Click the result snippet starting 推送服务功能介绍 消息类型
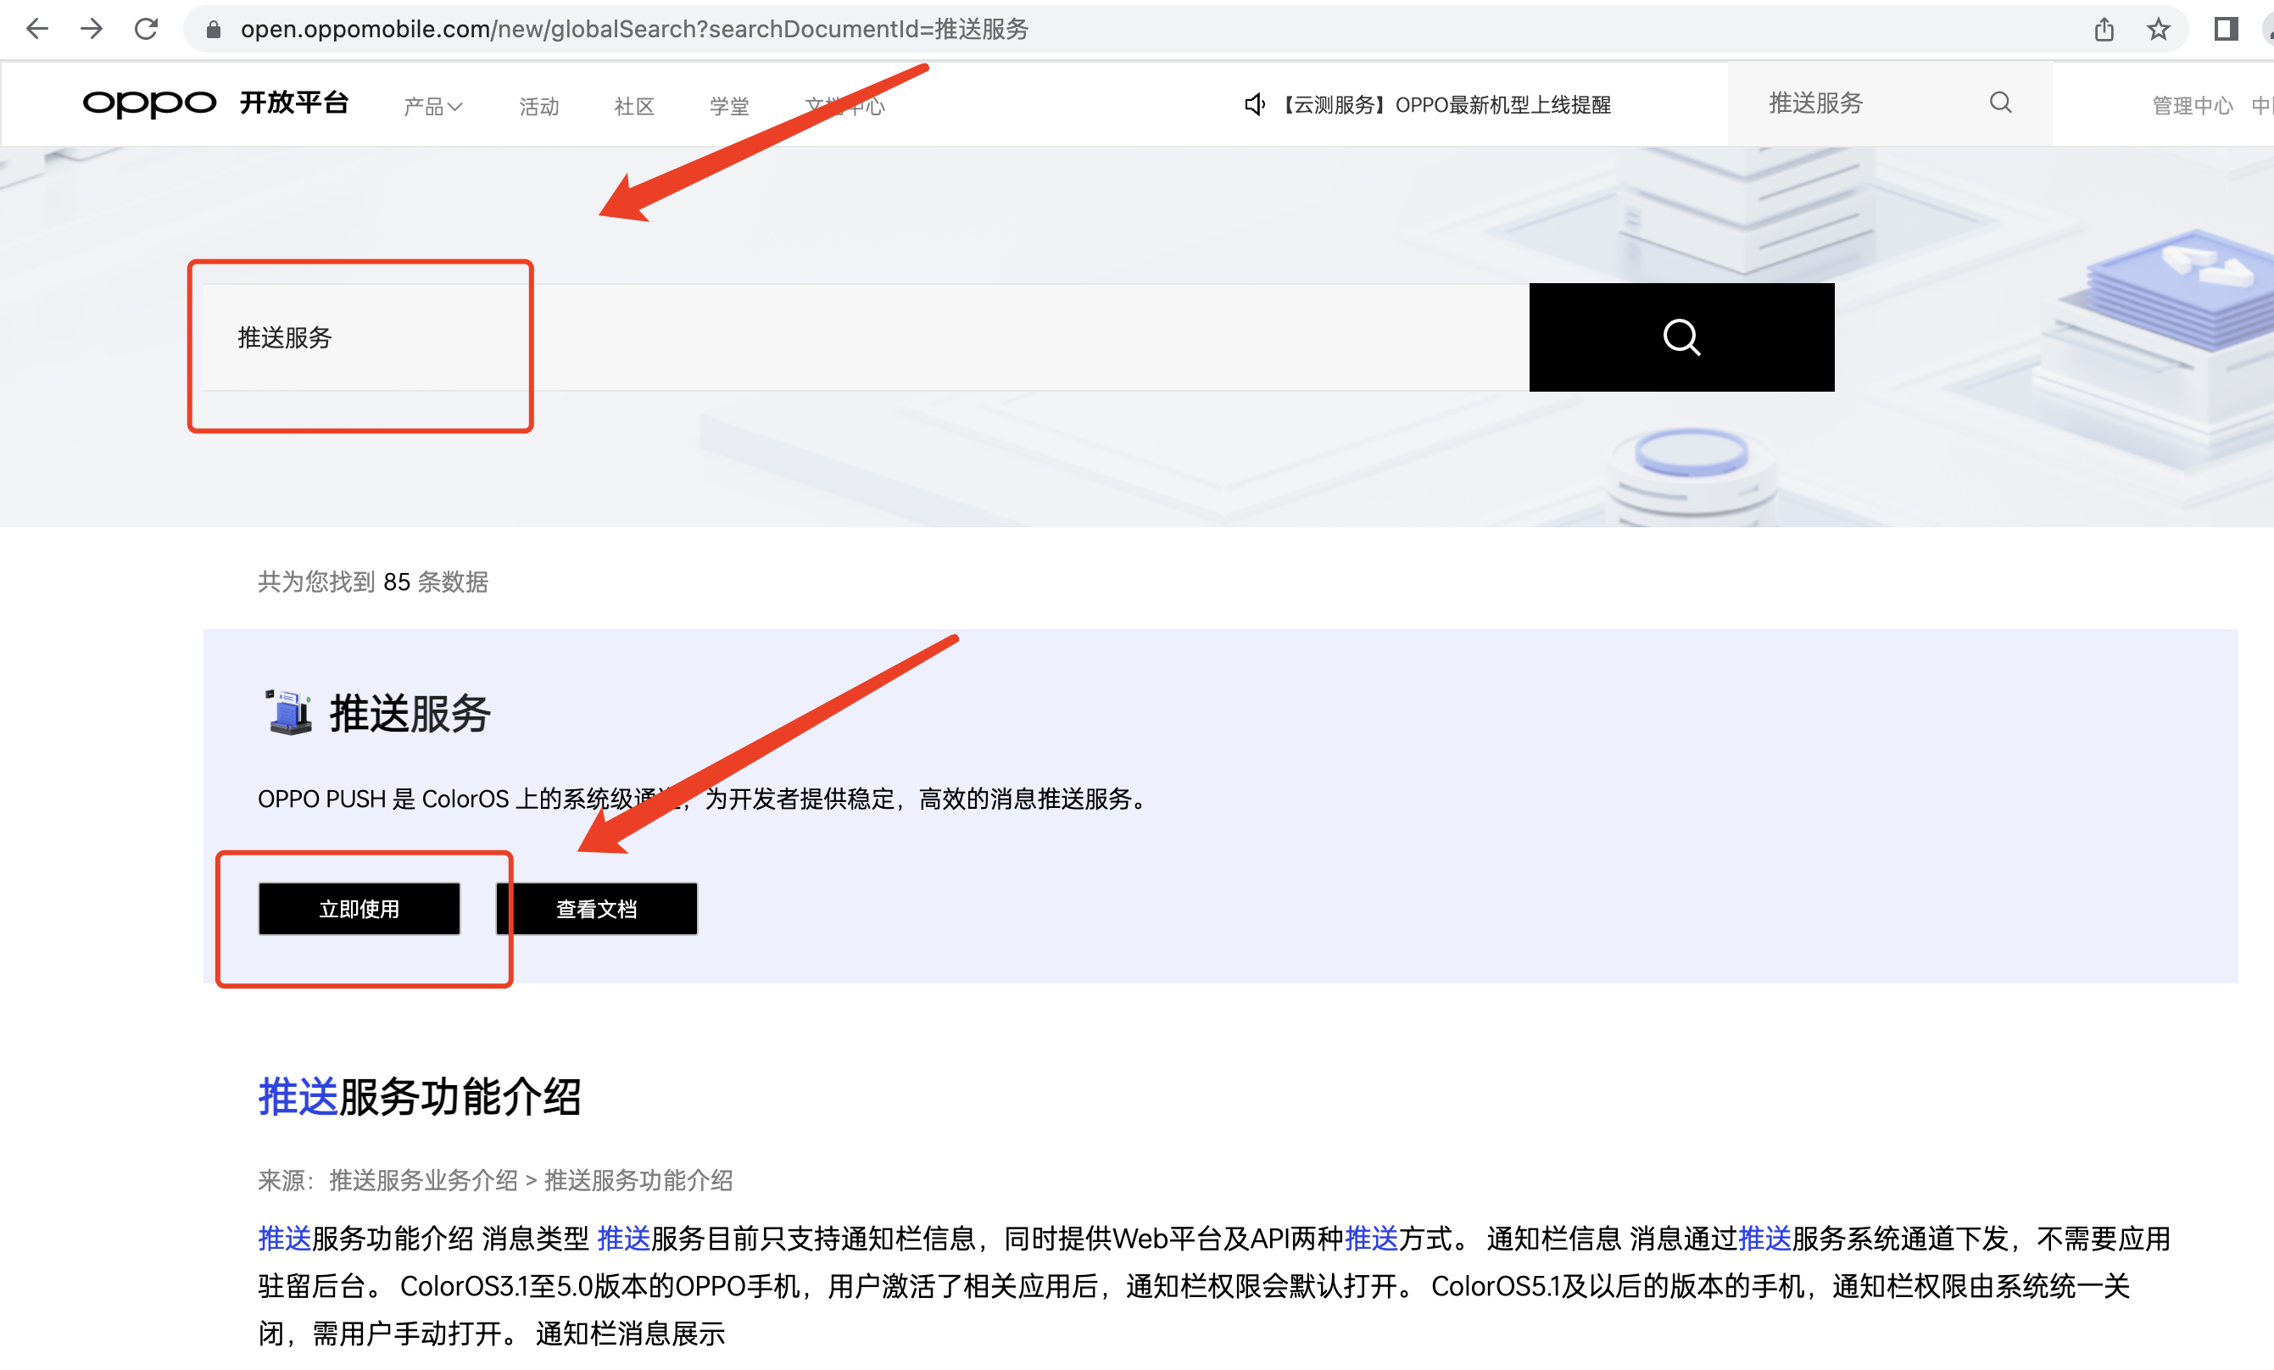Image resolution: width=2274 pixels, height=1370 pixels. 1212,1286
